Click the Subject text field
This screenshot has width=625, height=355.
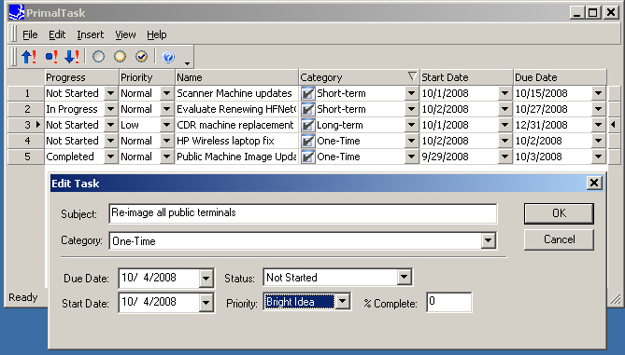303,213
